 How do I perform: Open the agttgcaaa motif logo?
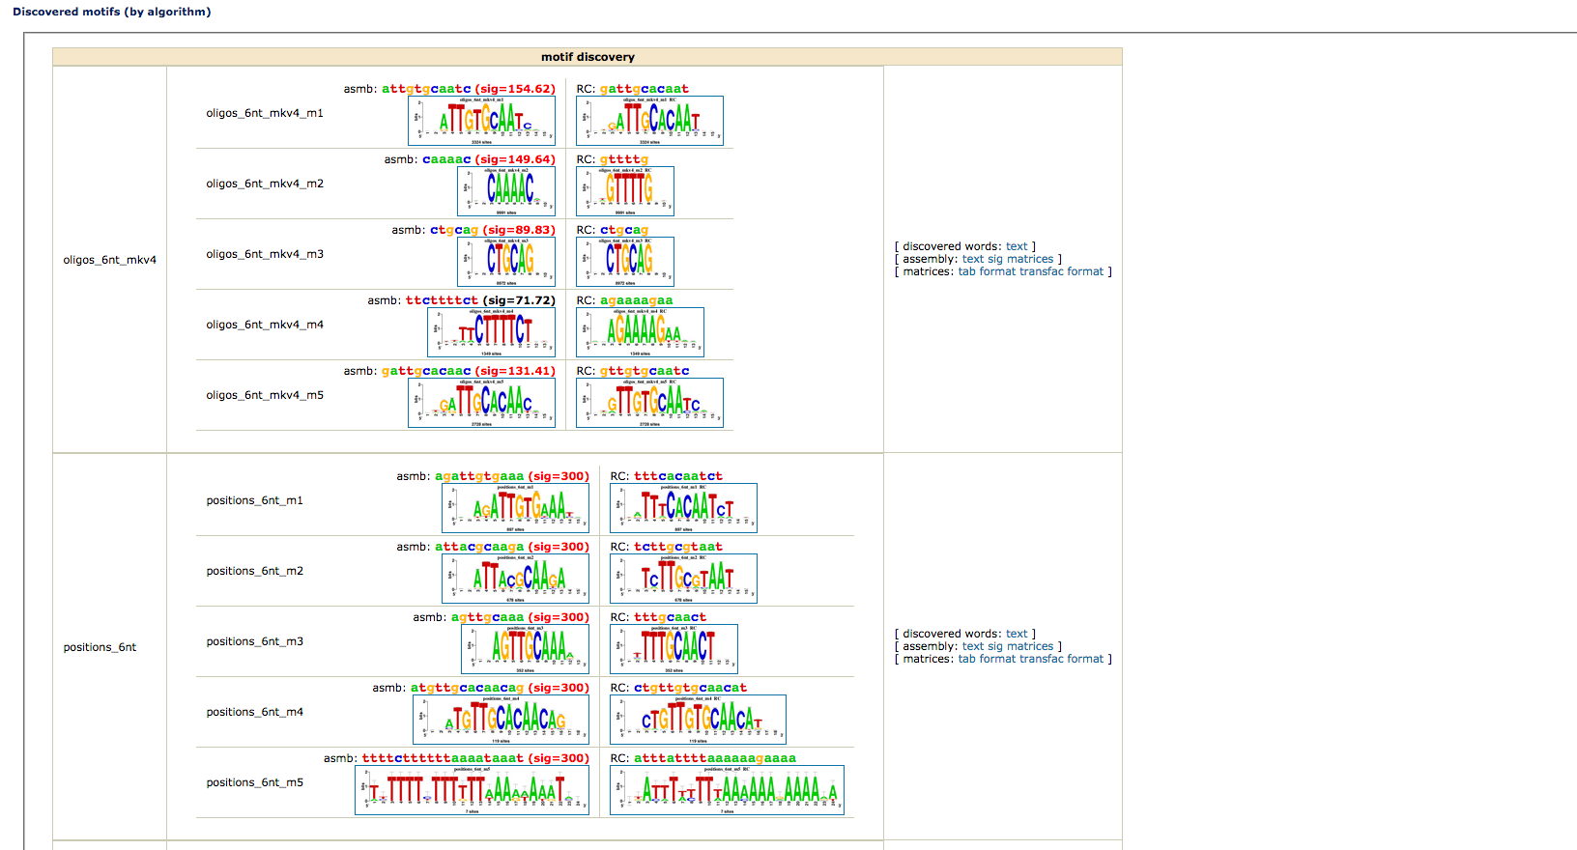[525, 649]
